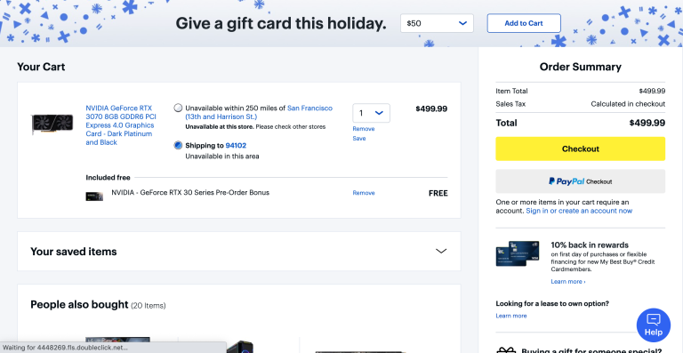Viewport: 683px width, 353px height.
Task: Save the graphics card for later
Action: click(x=359, y=139)
